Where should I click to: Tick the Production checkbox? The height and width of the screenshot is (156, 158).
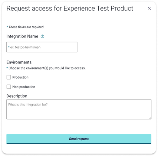9,77
